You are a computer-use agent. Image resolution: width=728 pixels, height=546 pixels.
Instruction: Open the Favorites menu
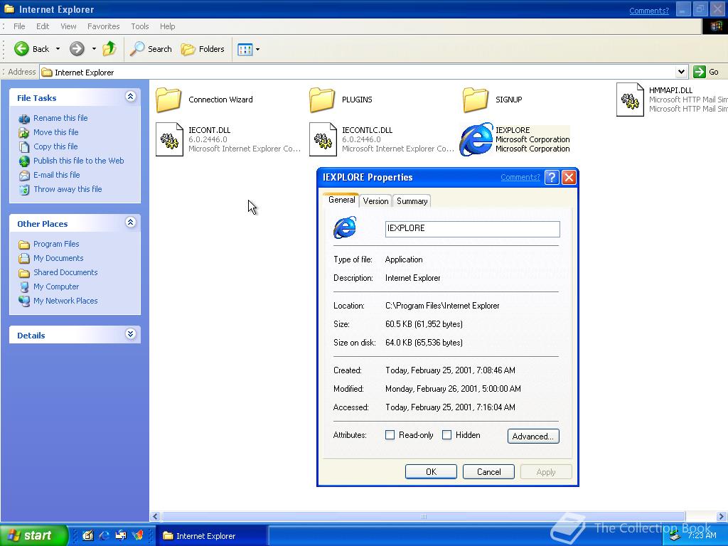tap(104, 26)
